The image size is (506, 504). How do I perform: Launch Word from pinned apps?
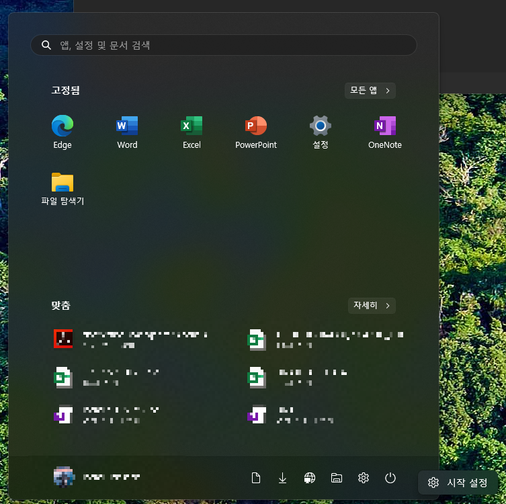pyautogui.click(x=127, y=132)
